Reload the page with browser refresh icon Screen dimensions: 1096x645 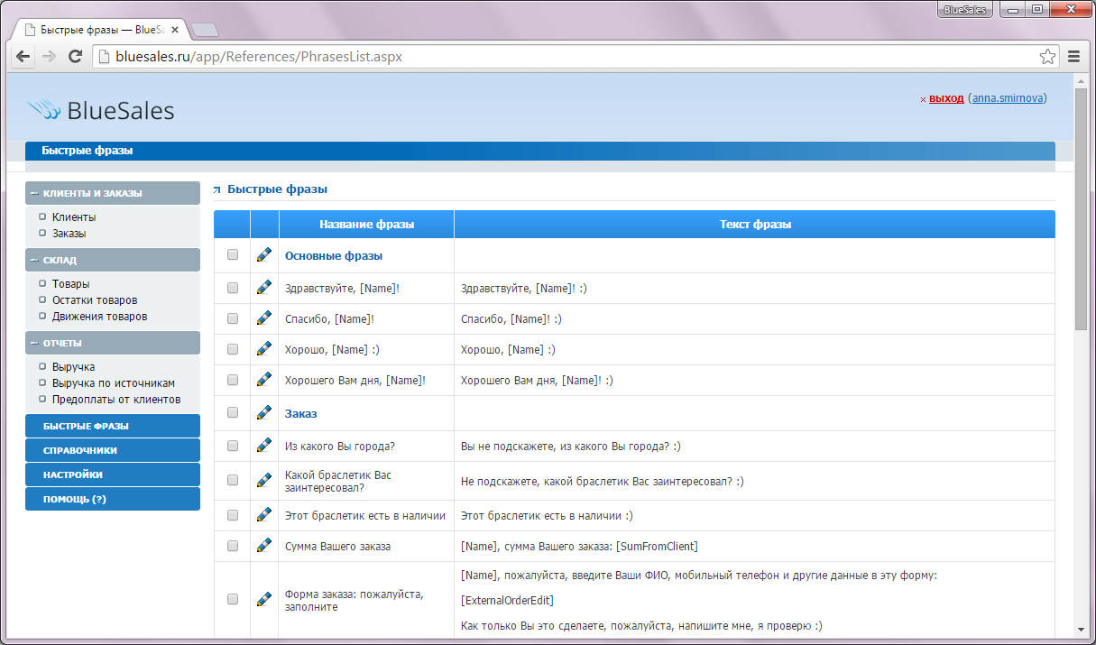pyautogui.click(x=76, y=57)
